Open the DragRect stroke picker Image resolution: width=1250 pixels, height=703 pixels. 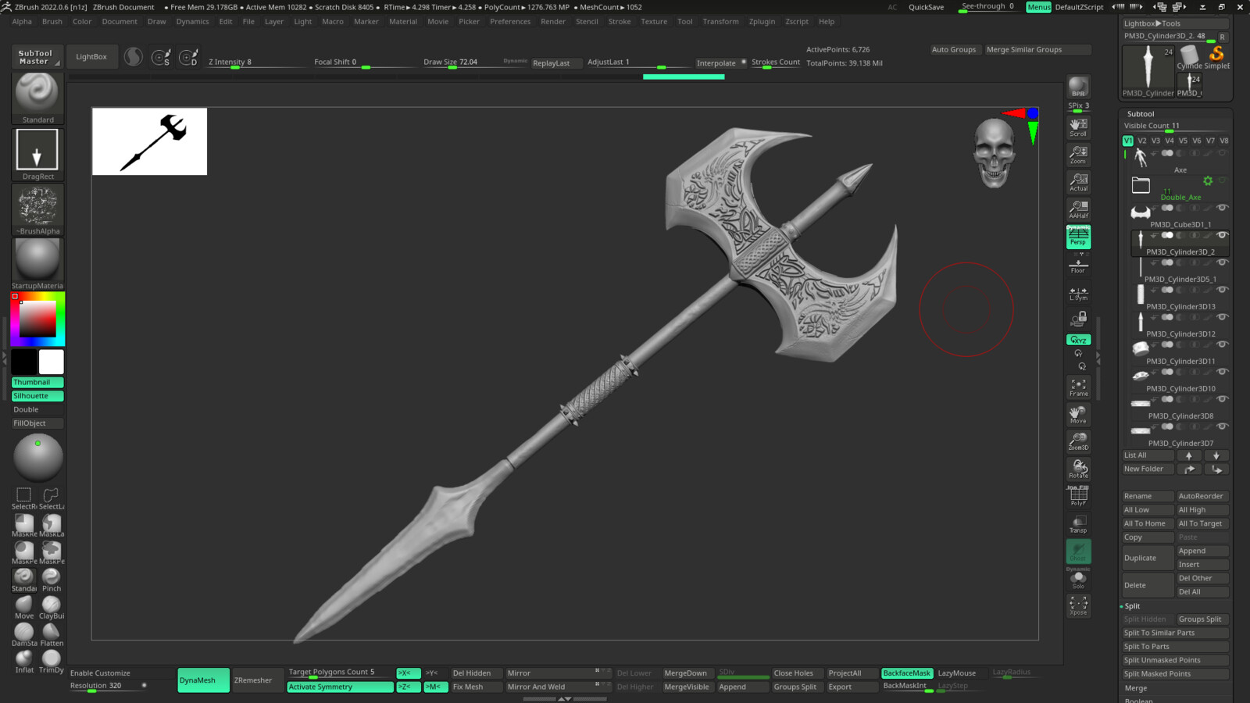click(x=37, y=154)
